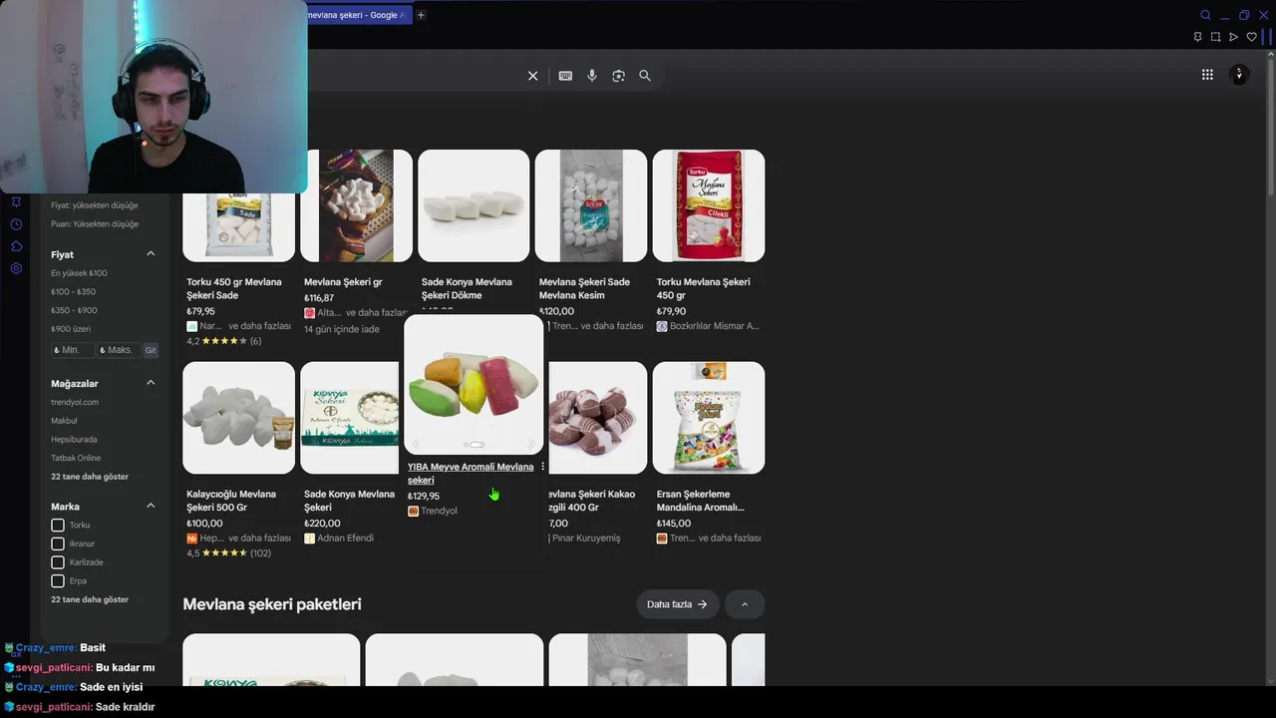This screenshot has height=718, width=1276.
Task: Open Kalaycıoğlu Mevlana Şekeri 500 Gr image
Action: (x=239, y=418)
